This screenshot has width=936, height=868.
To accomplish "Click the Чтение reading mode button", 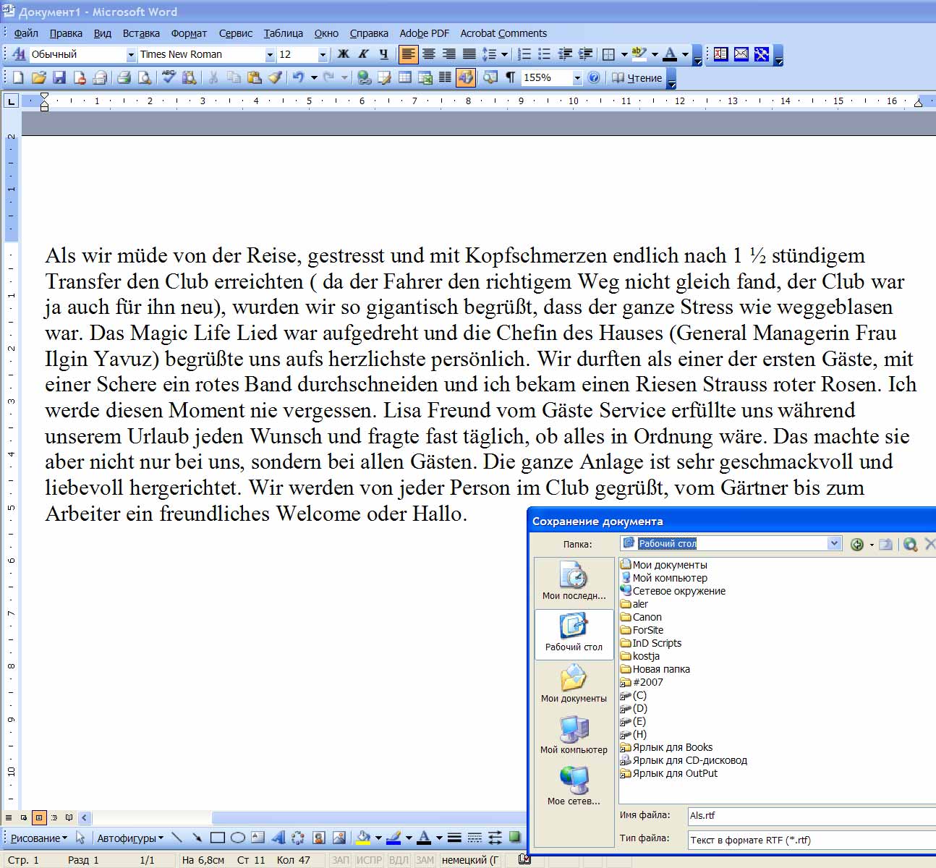I will 637,78.
